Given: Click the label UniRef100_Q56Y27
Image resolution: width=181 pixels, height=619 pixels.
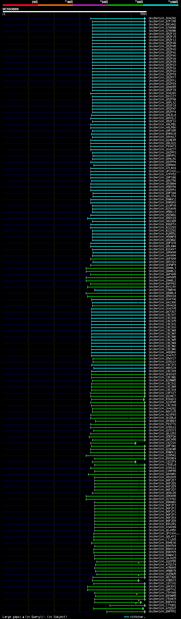Looking at the screenshot, I should point(162,359).
